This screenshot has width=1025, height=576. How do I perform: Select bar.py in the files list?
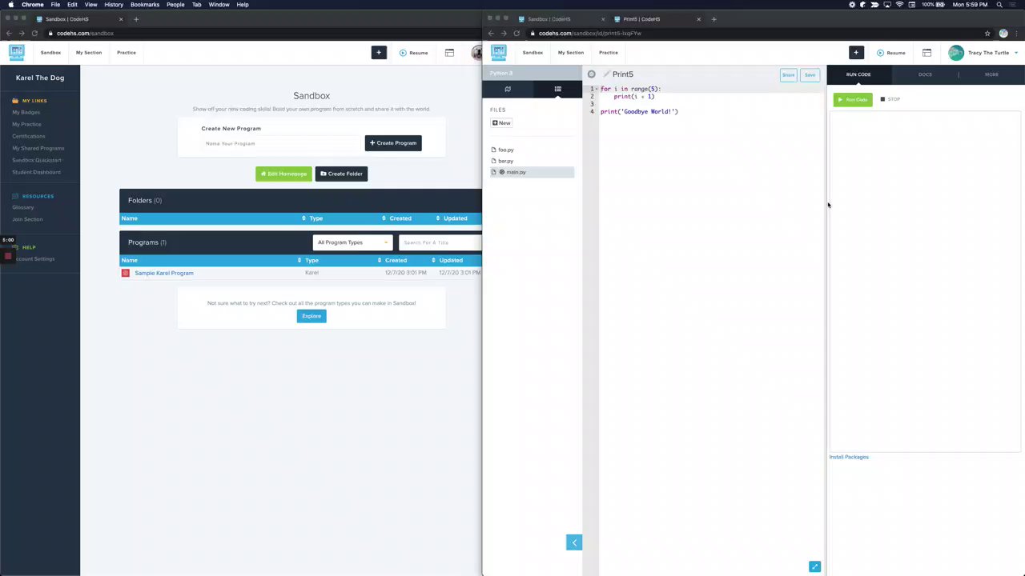505,161
